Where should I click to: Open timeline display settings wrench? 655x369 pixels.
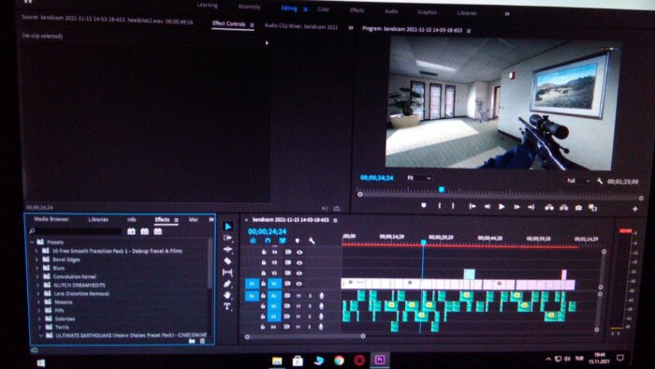312,241
